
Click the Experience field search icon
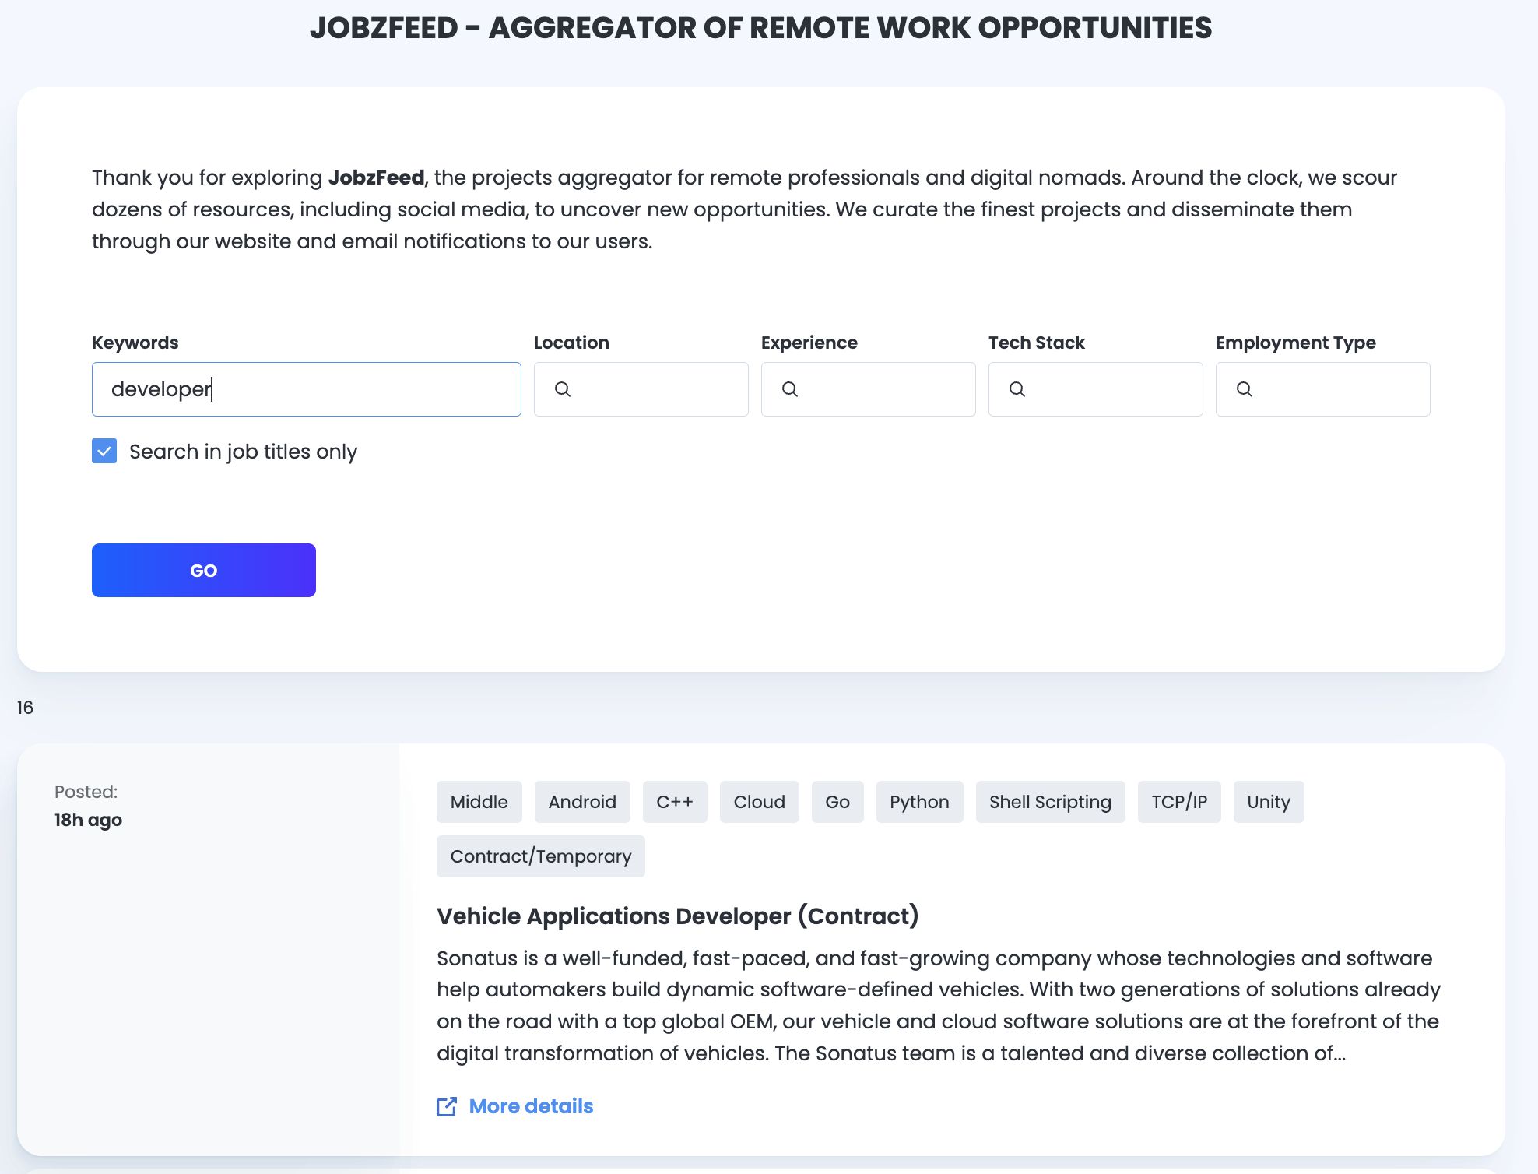790,389
